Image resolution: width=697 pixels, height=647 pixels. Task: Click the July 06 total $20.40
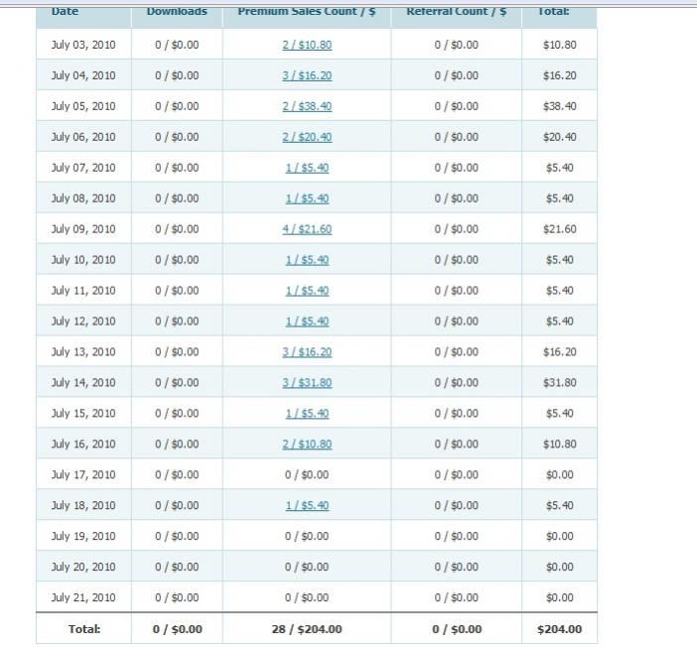(x=559, y=137)
